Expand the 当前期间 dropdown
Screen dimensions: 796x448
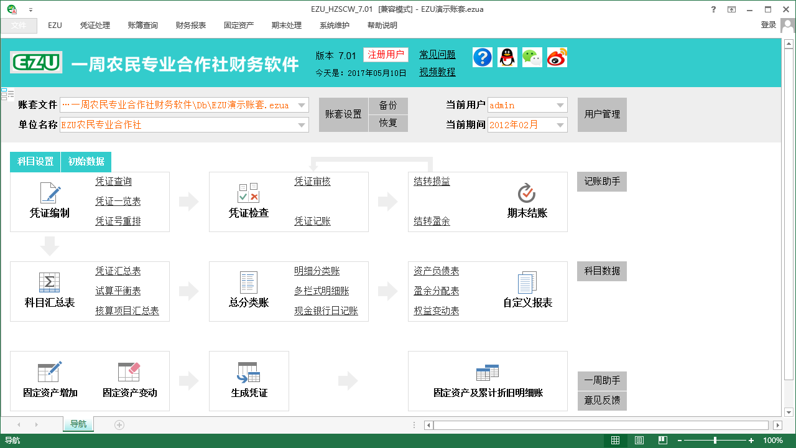(x=560, y=124)
